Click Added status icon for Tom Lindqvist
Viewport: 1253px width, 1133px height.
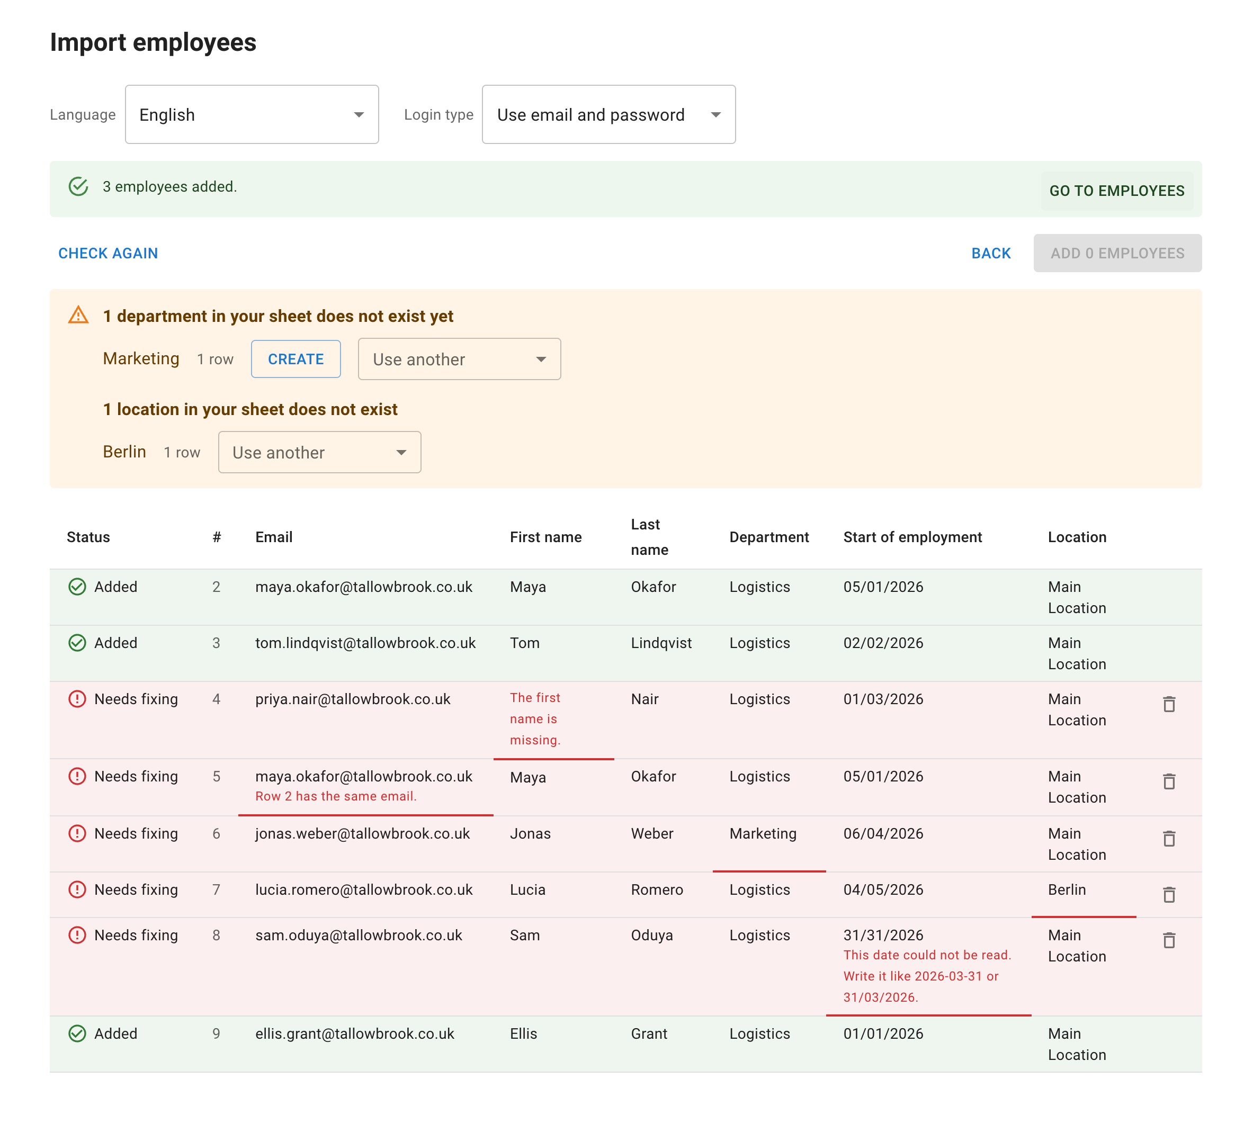click(77, 643)
